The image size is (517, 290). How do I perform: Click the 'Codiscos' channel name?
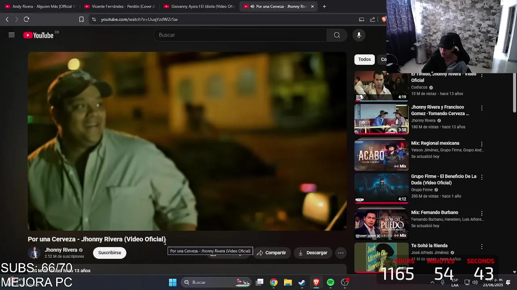point(419,87)
